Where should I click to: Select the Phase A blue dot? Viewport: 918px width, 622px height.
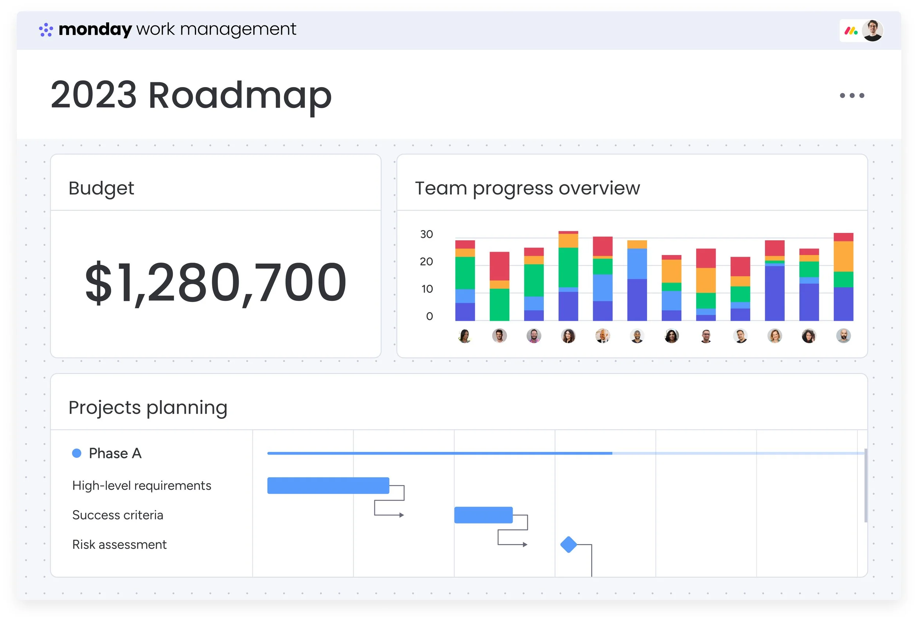click(x=77, y=453)
